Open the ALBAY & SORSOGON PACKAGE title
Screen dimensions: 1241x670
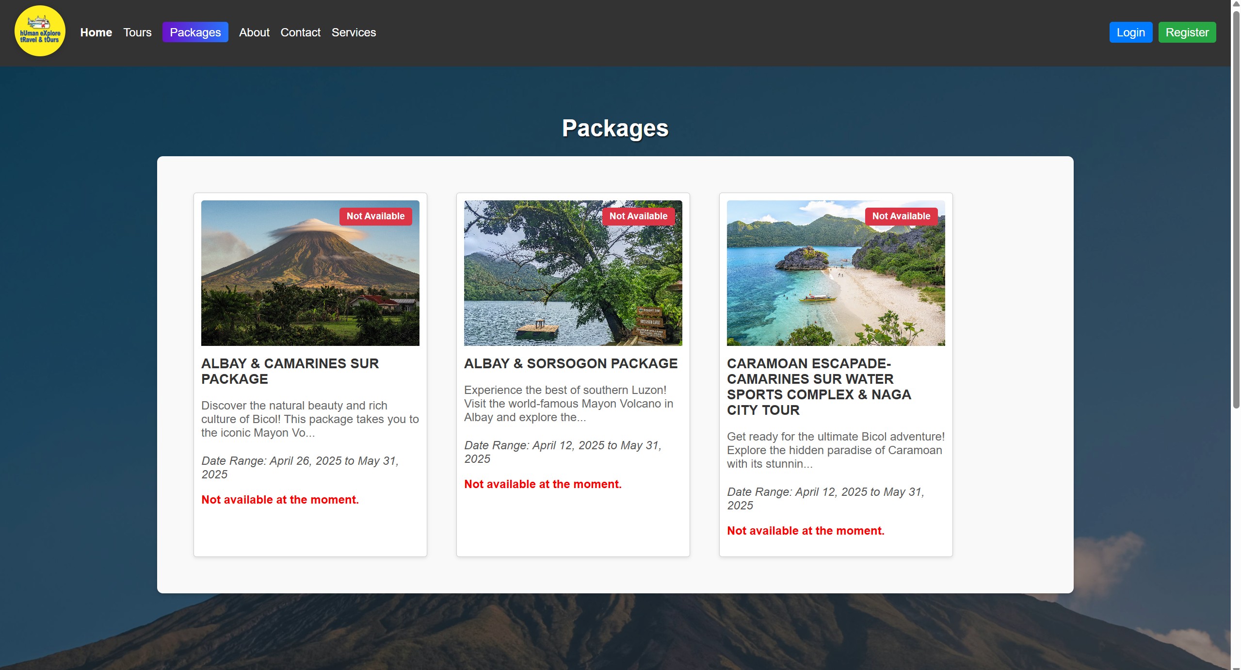(571, 363)
